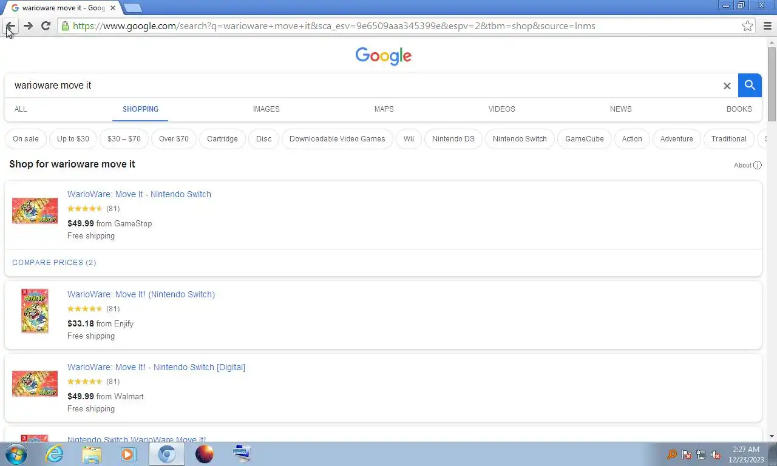Switch to the IMAGES tab
The image size is (777, 466).
266,109
